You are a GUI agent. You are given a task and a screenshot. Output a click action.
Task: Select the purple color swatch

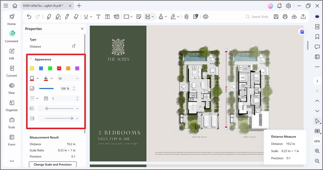tap(77, 68)
